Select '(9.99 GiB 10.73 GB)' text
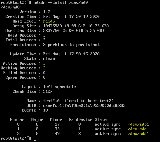This screenshot has height=142, width=160. tap(87, 26)
